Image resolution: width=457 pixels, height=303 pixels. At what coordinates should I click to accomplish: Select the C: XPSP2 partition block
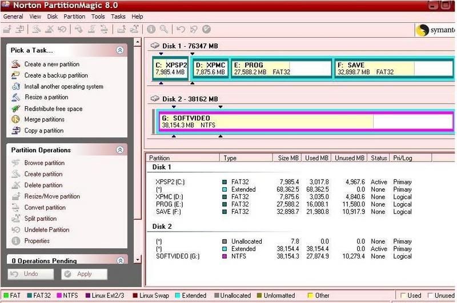(x=170, y=68)
